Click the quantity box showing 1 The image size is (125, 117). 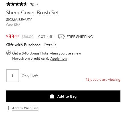click(13, 76)
